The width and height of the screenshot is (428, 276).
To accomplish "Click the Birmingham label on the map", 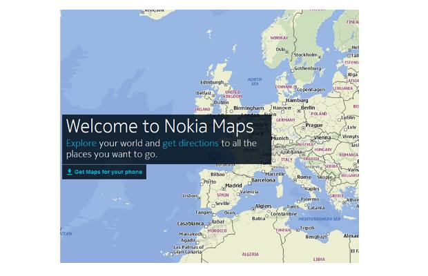I will click(249, 108).
